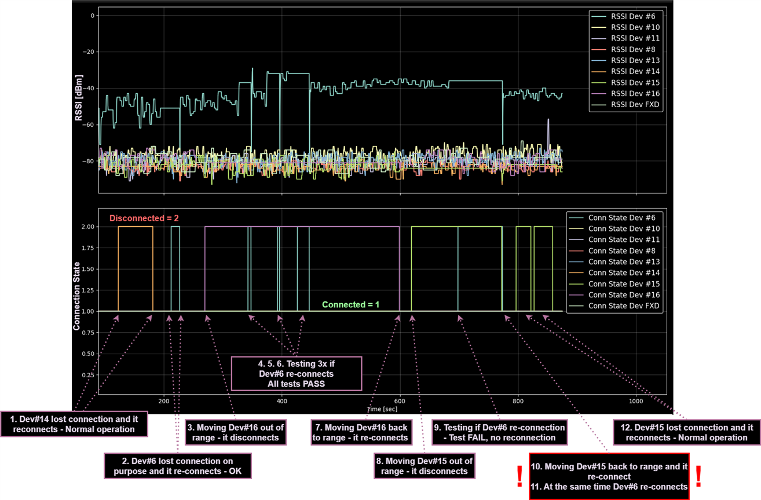Select annotation 2 about Dev#6 lost on purpose
The width and height of the screenshot is (761, 500).
point(177,466)
